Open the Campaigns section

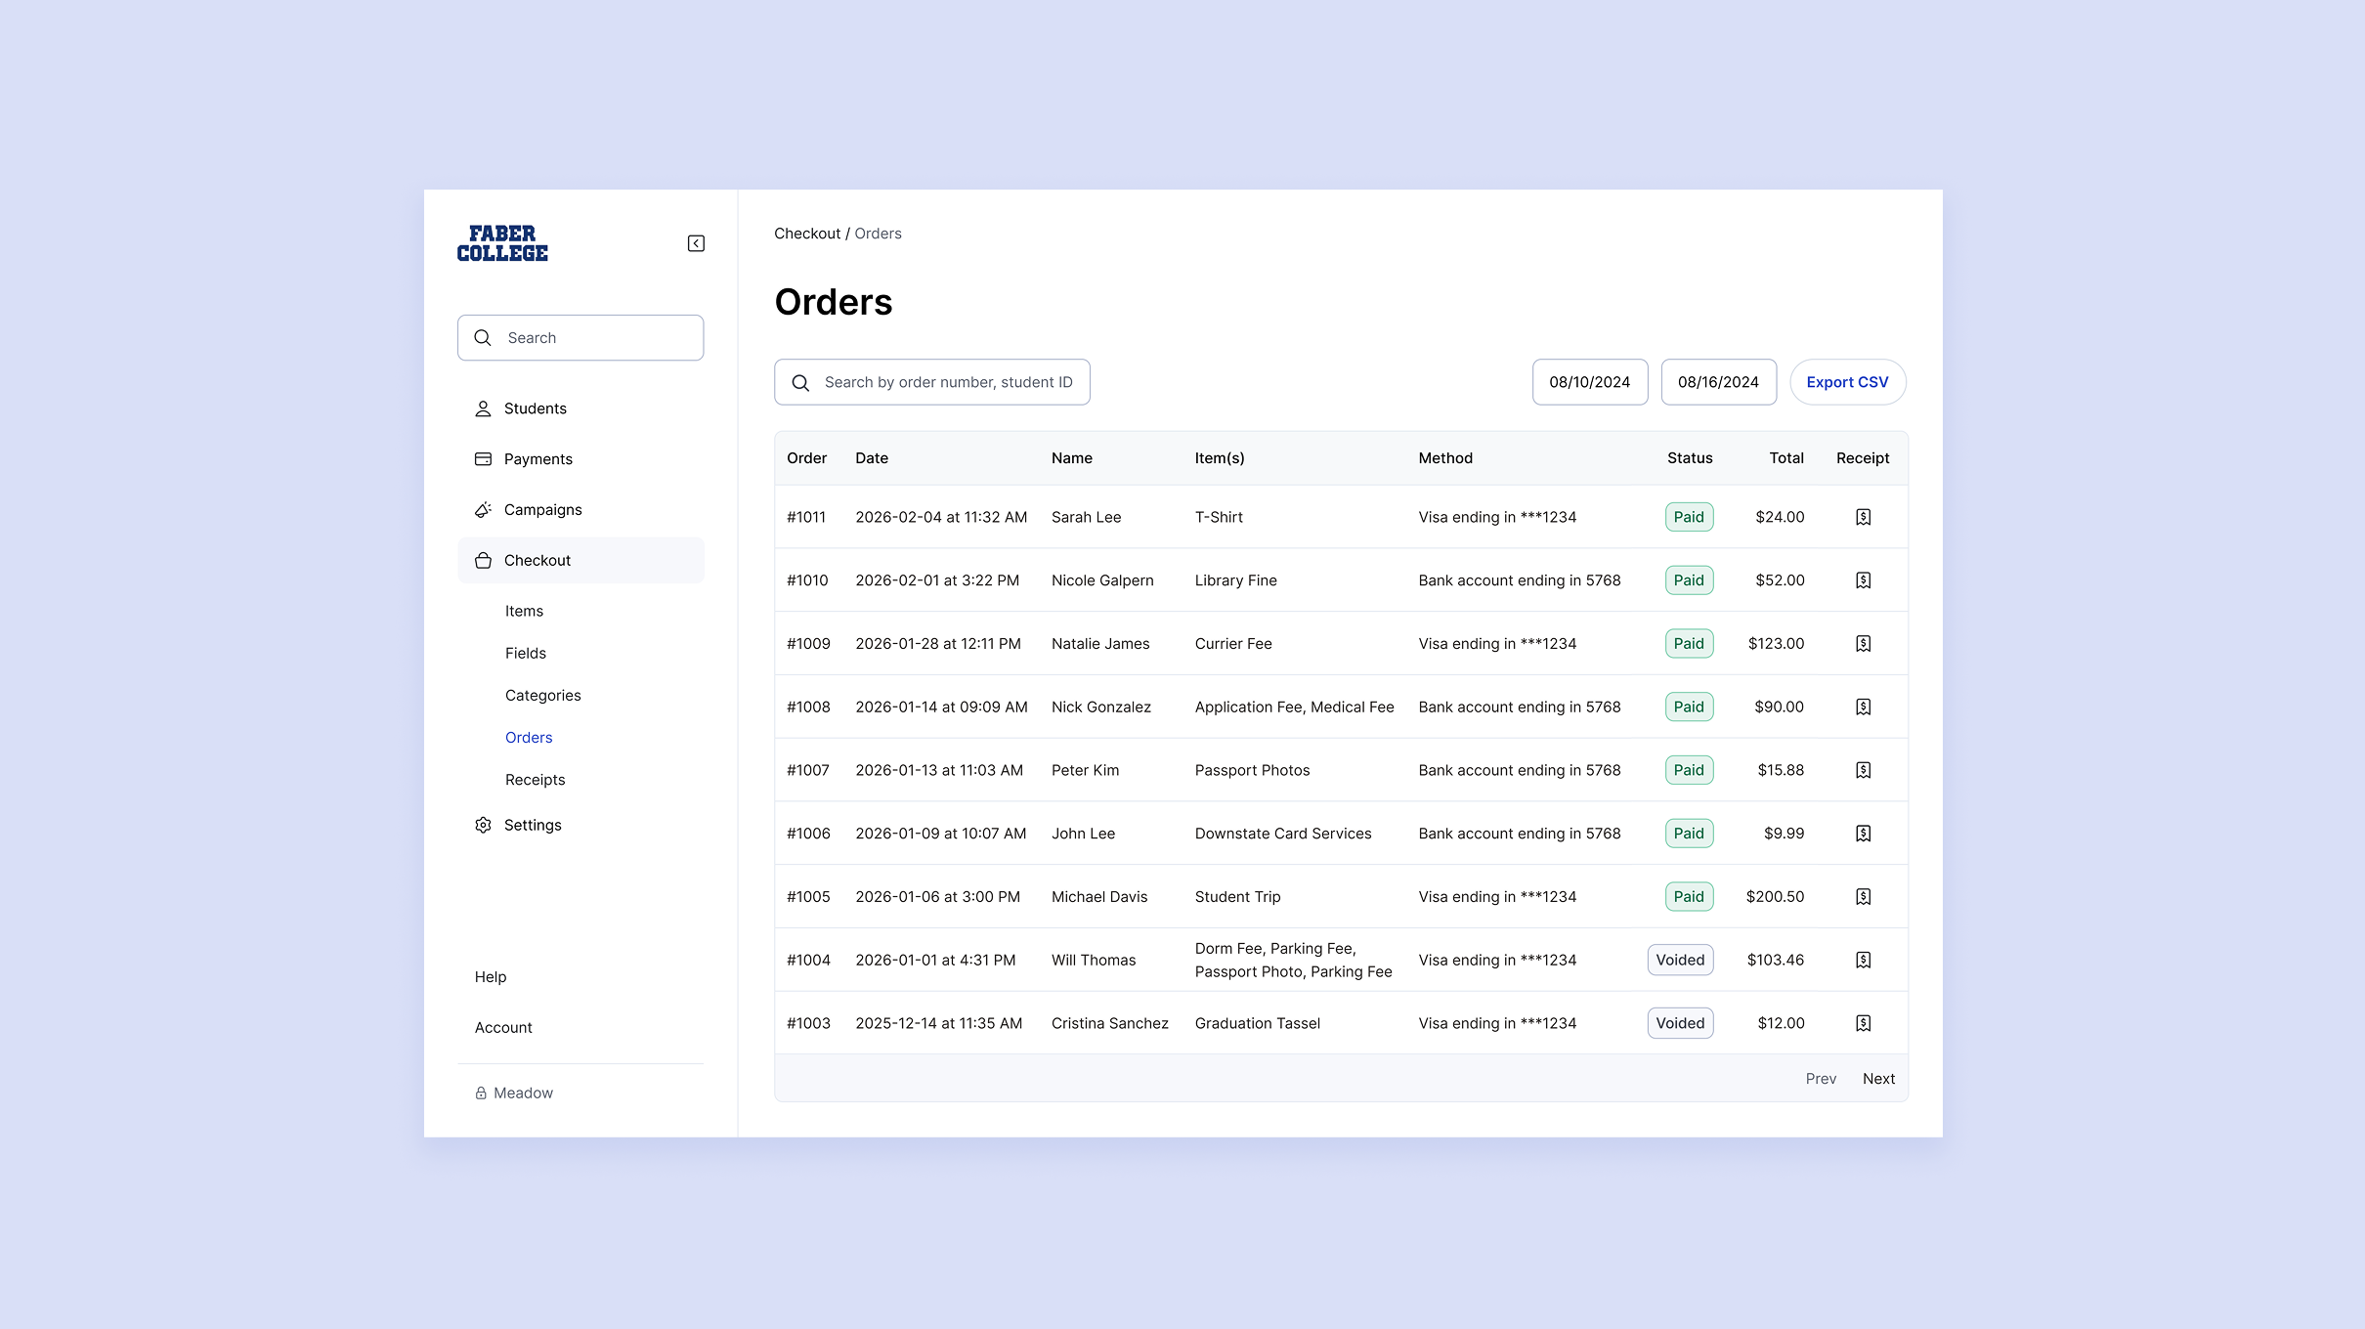[x=542, y=510]
